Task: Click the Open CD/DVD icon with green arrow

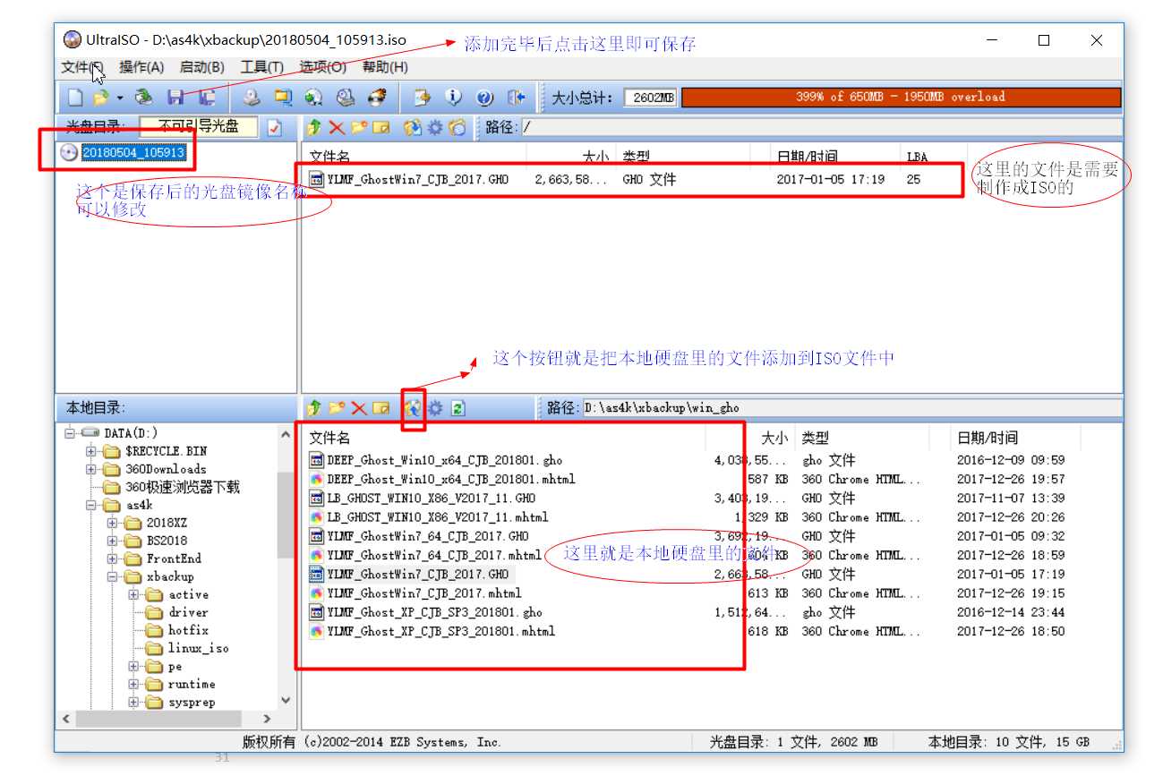Action: point(143,97)
